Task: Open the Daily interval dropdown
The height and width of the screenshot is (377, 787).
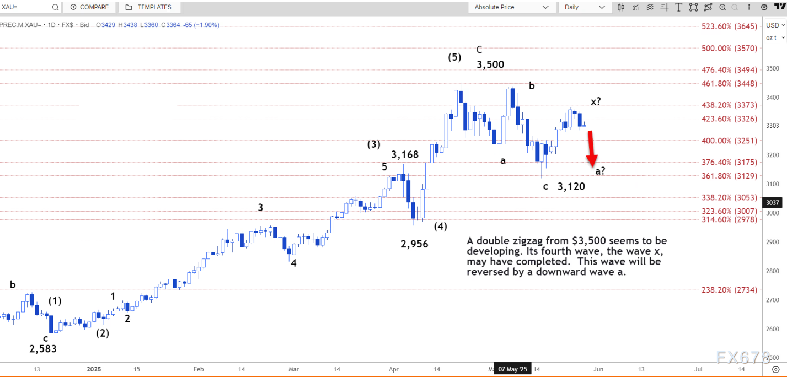Action: point(585,7)
